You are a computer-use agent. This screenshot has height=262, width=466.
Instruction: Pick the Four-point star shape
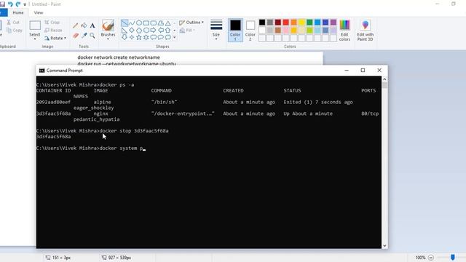click(x=132, y=37)
